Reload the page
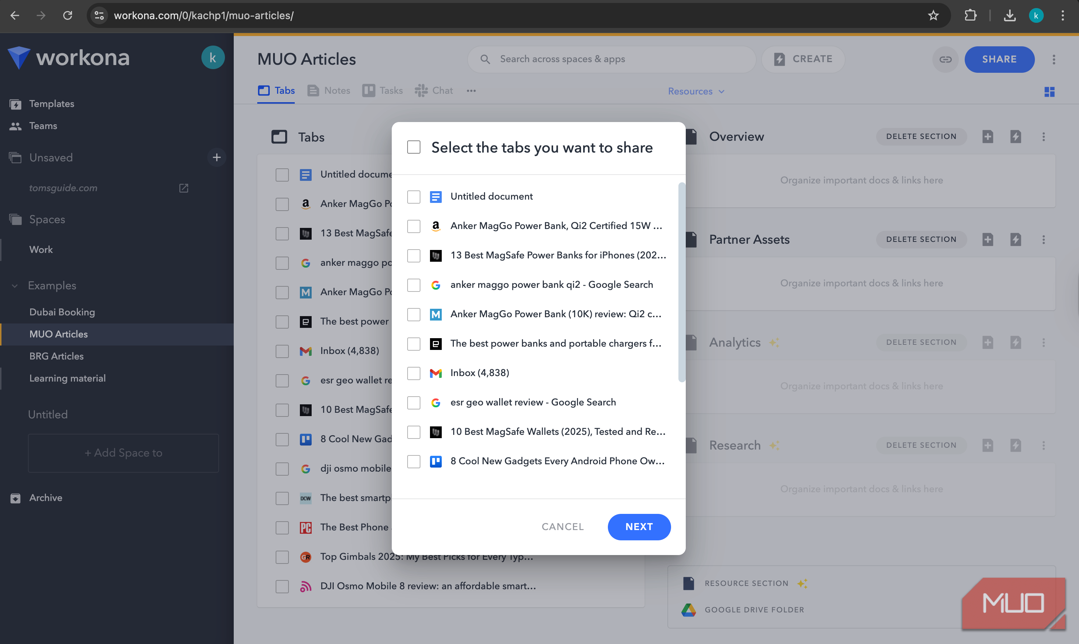This screenshot has height=644, width=1079. [68, 16]
